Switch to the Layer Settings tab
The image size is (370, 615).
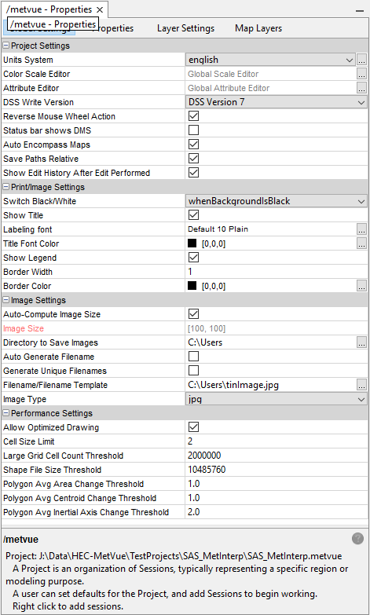click(185, 28)
